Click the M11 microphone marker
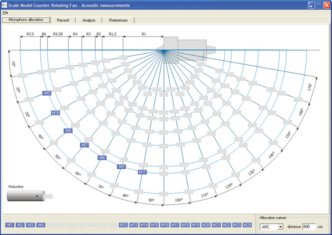332x235 pixels. click(x=142, y=172)
